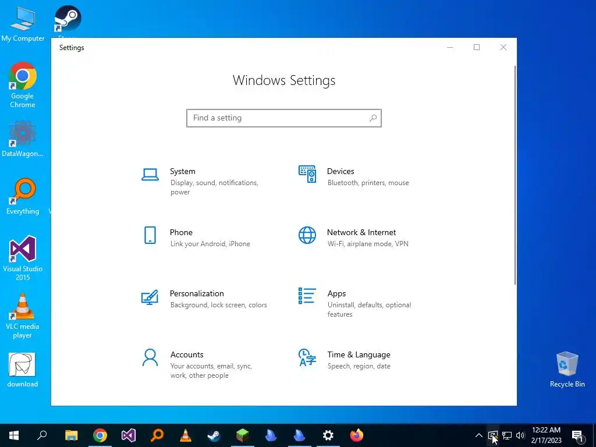Select the VLC media player desktop shortcut
The height and width of the screenshot is (447, 596).
click(23, 316)
